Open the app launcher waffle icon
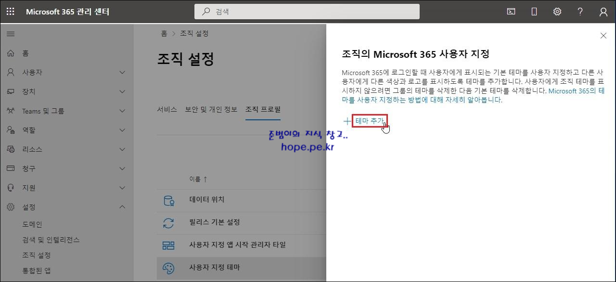Viewport: 616px width, 282px height. (x=11, y=12)
